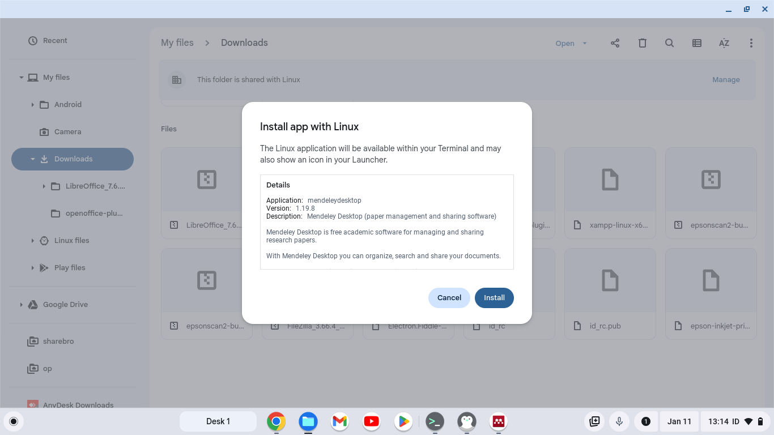Open the Search icon in Files
The image size is (774, 435).
point(669,43)
